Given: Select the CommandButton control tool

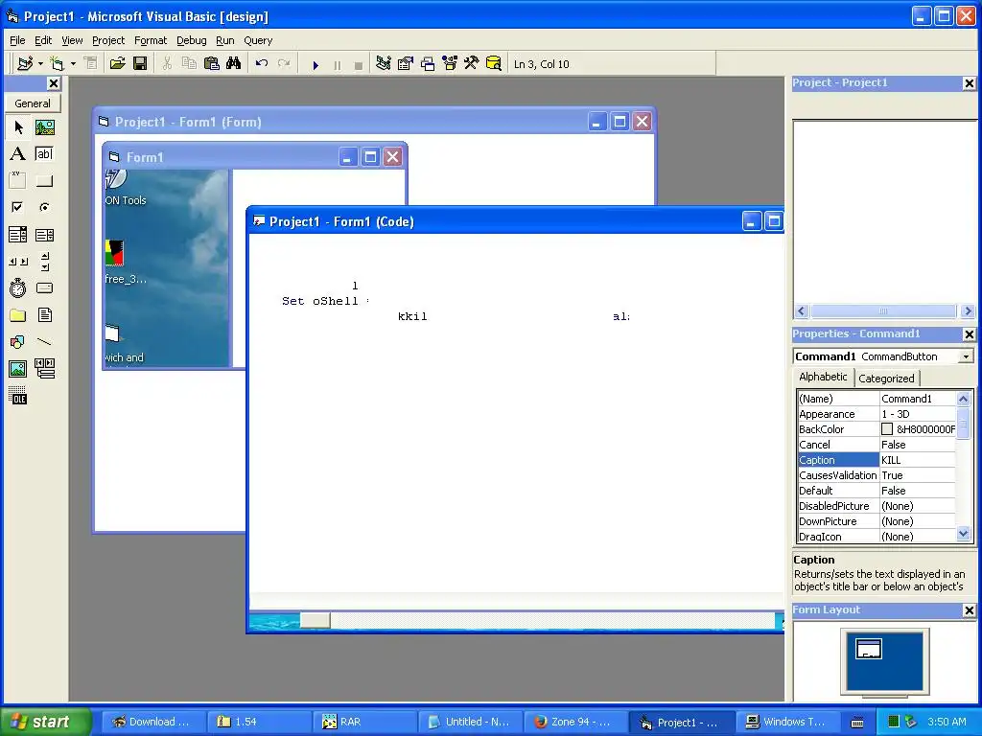Looking at the screenshot, I should click(x=44, y=180).
